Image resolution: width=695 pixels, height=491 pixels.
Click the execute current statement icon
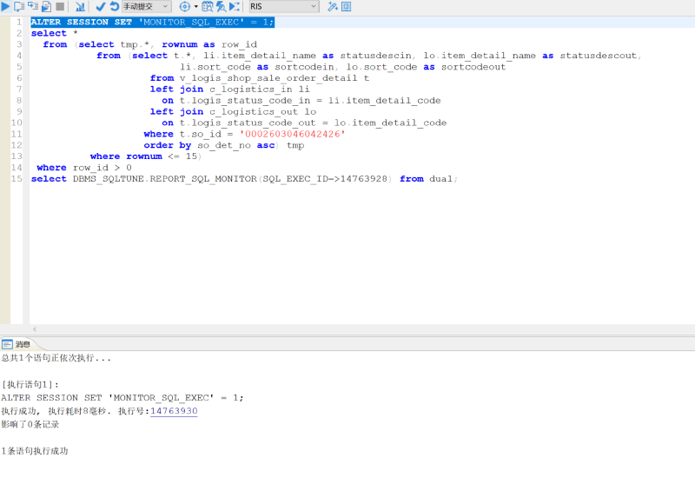19,7
